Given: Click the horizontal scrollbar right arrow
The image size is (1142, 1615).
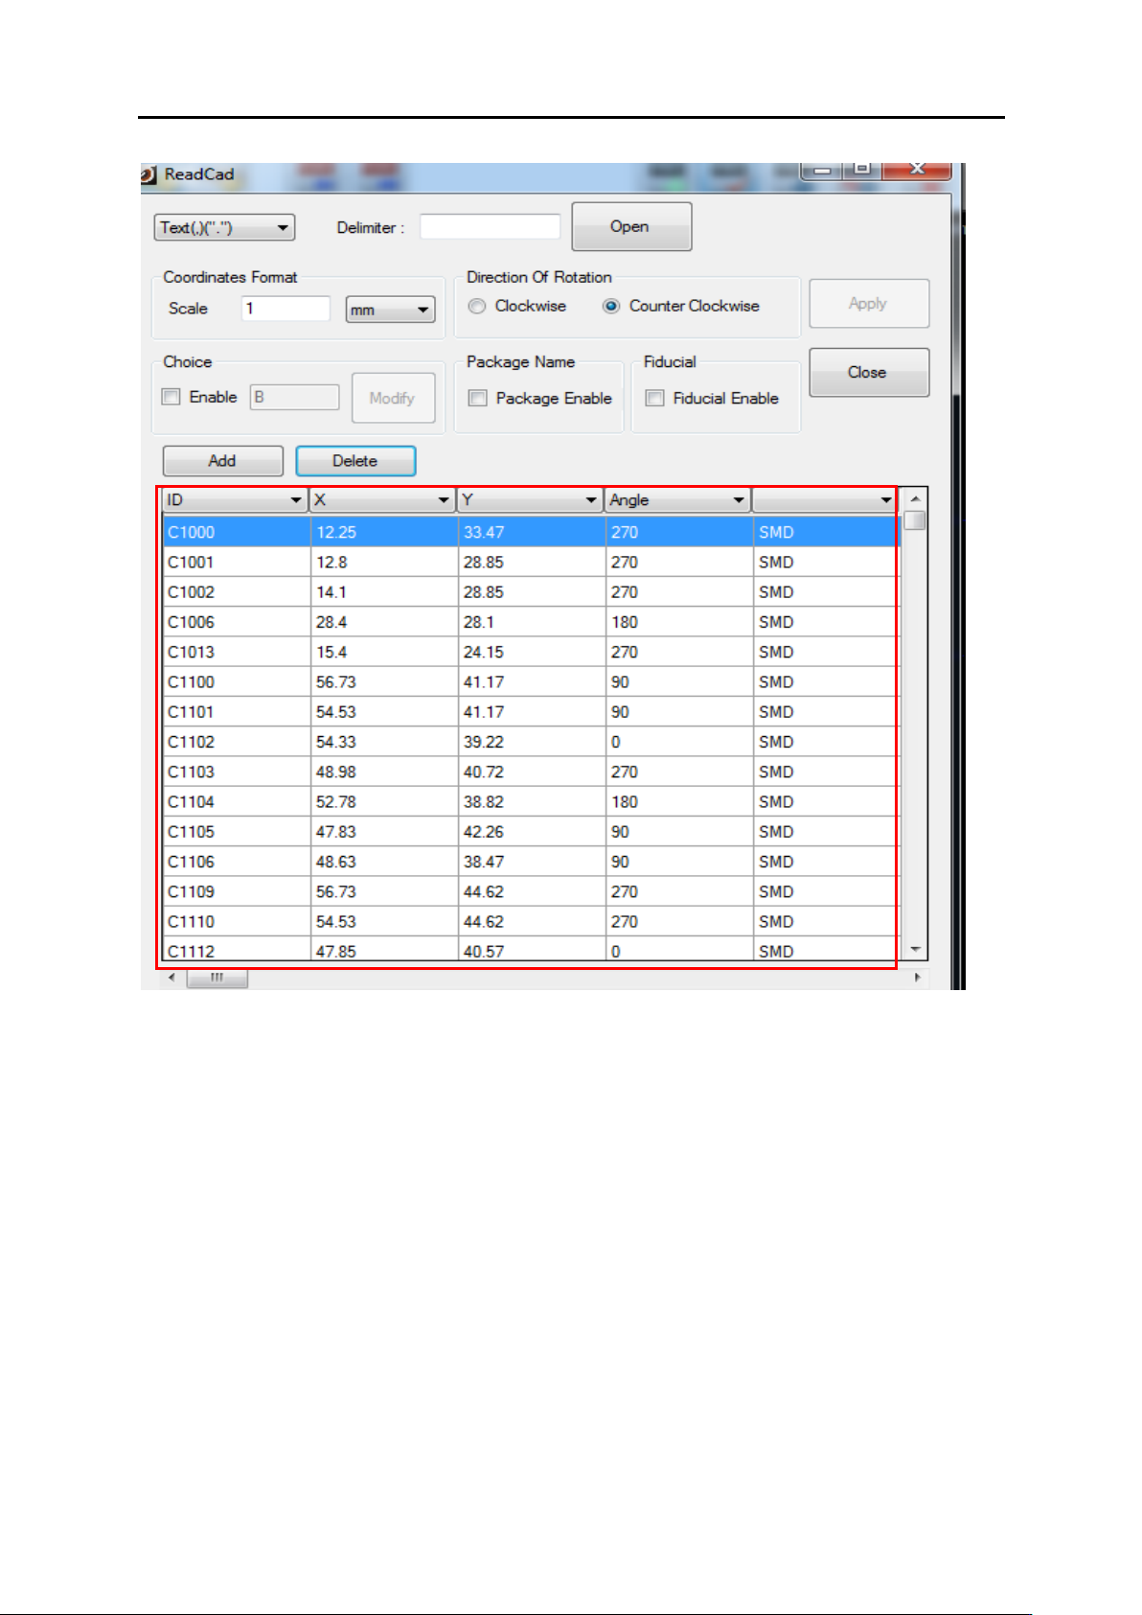Looking at the screenshot, I should pyautogui.click(x=918, y=978).
